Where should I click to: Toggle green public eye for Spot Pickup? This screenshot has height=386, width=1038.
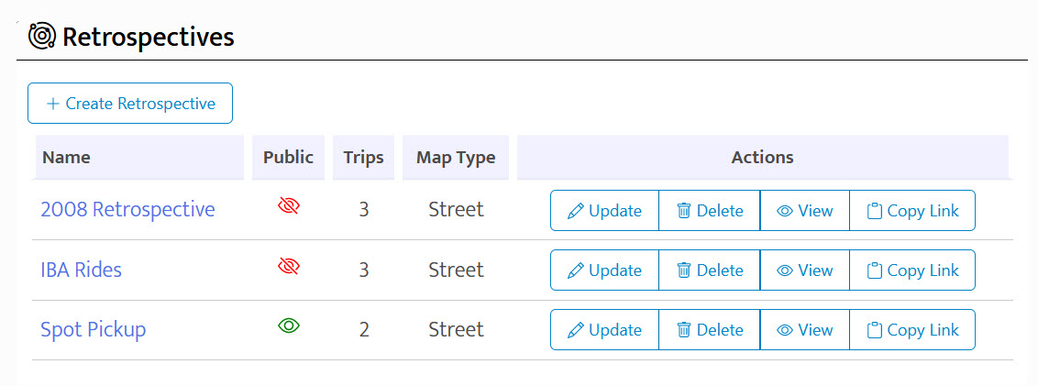[x=289, y=326]
